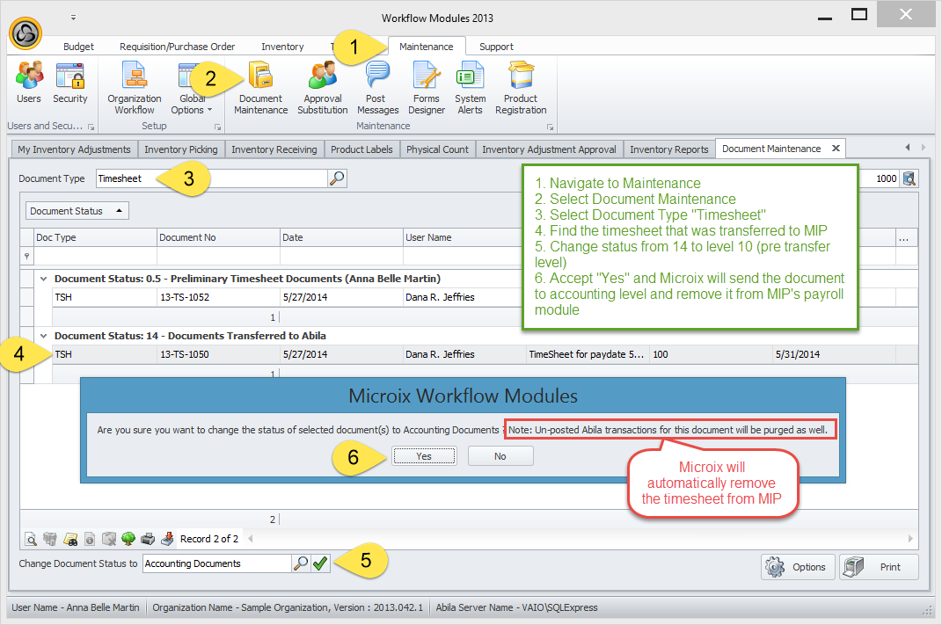
Task: Click Product Registration icon
Action: pos(521,89)
